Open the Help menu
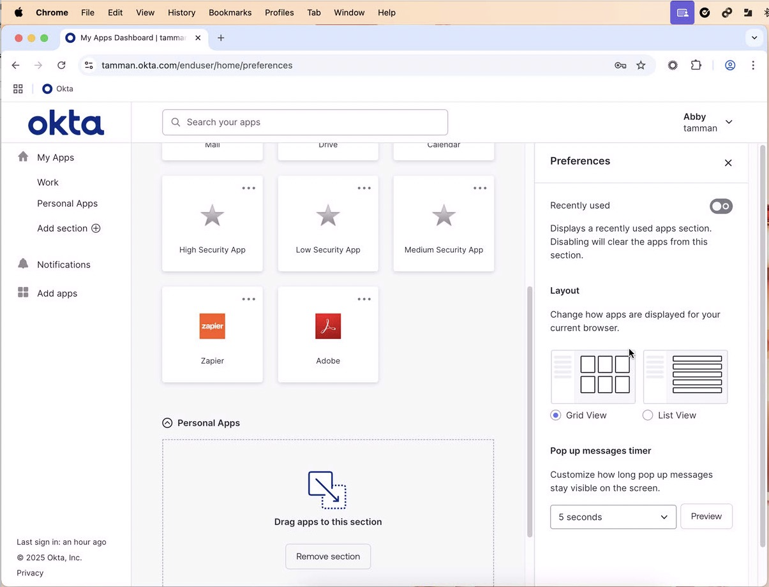The width and height of the screenshot is (769, 587). (387, 12)
